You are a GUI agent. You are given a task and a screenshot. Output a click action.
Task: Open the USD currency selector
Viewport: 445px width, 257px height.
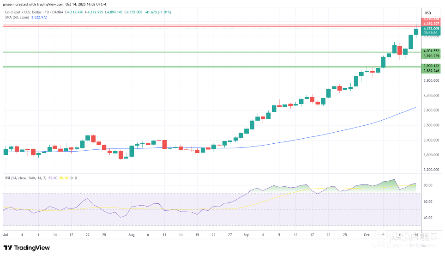[x=427, y=12]
